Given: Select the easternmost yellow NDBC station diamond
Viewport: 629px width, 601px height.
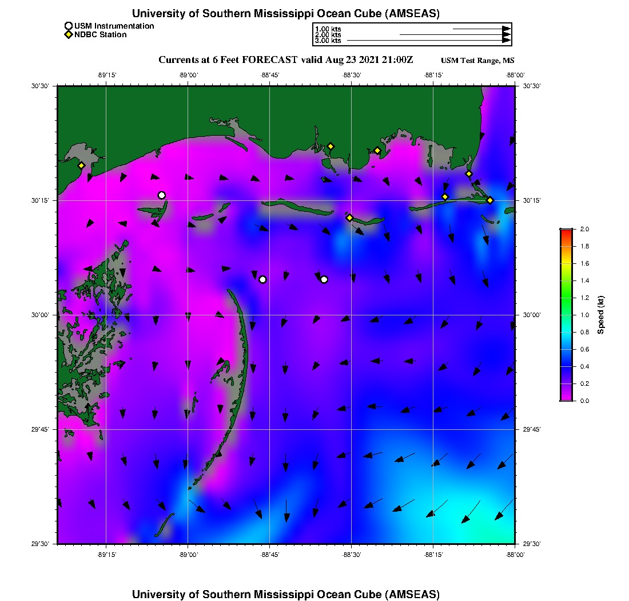Looking at the screenshot, I should click(x=490, y=200).
